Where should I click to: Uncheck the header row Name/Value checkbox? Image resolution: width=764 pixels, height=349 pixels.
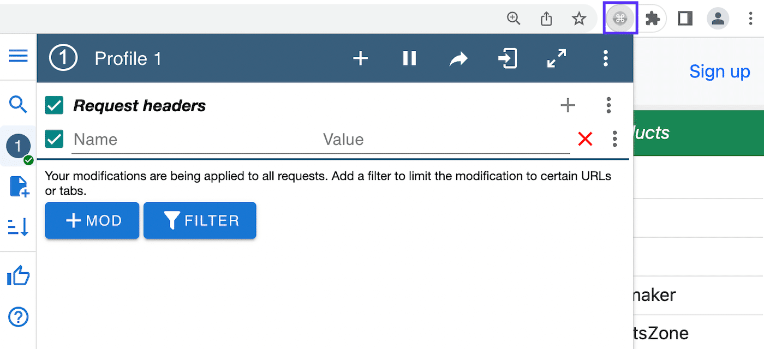54,139
